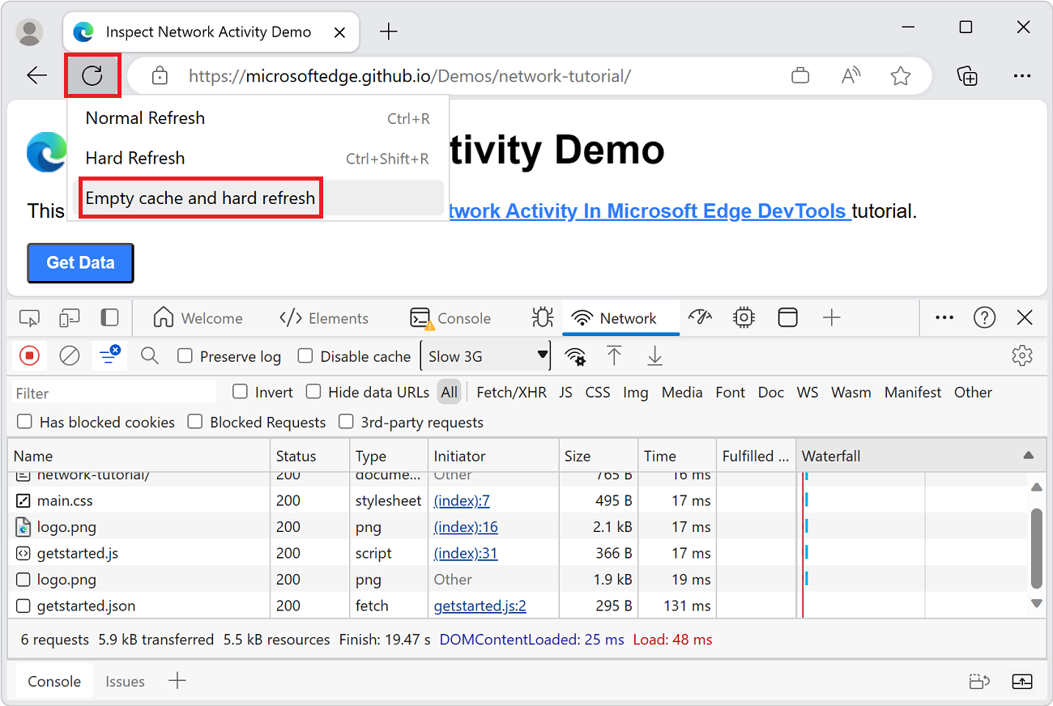The image size is (1053, 706).
Task: Click the address bar URL
Action: [410, 76]
